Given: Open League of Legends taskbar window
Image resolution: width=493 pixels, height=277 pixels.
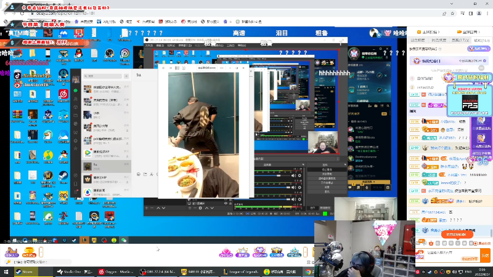Looking at the screenshot, I should coord(240,272).
